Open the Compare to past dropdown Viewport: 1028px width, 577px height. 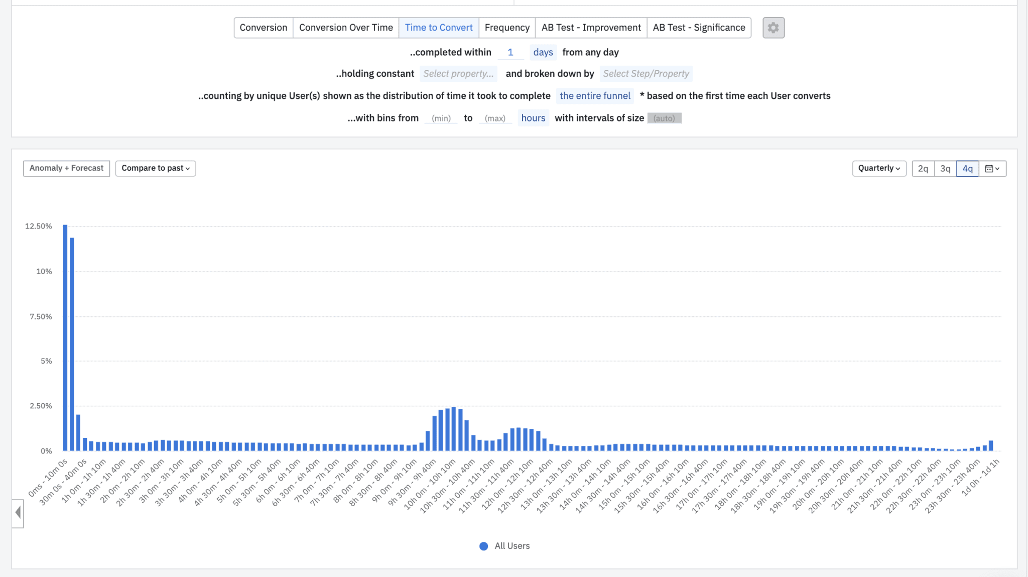pos(155,168)
